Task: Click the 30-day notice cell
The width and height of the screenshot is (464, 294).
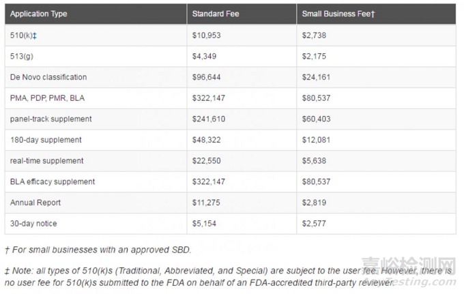Action: [x=33, y=224]
